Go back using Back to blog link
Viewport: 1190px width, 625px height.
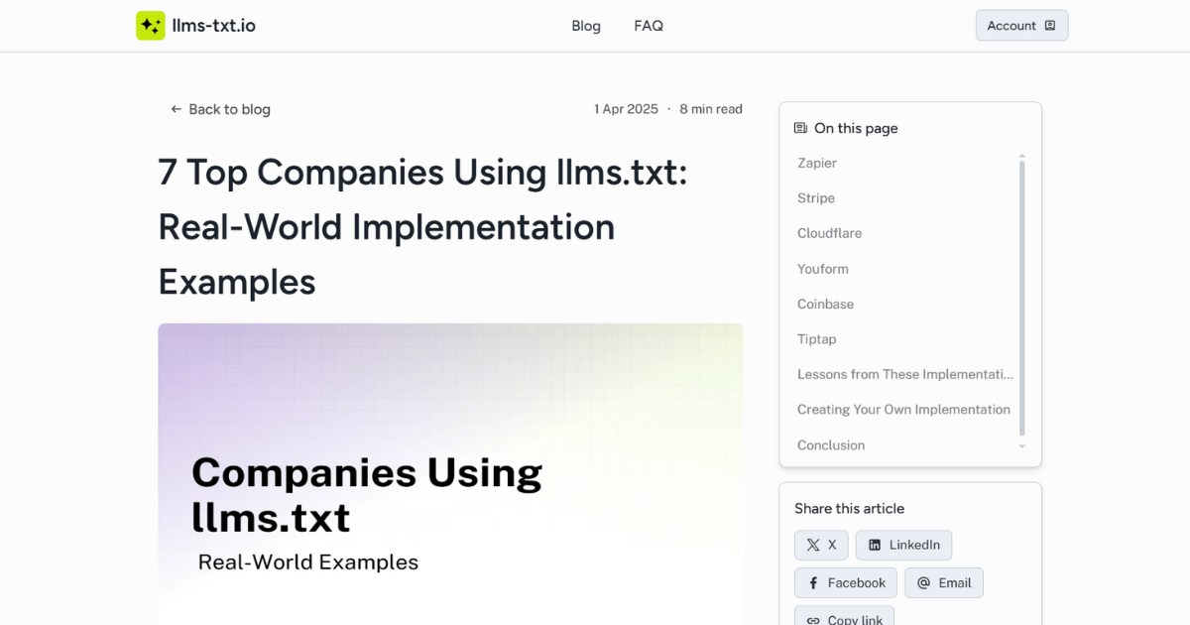220,109
